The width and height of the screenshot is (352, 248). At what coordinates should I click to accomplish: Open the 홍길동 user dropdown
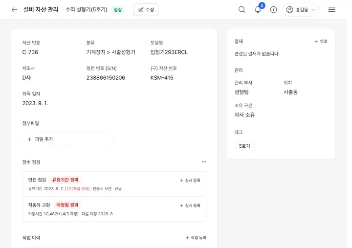(301, 10)
